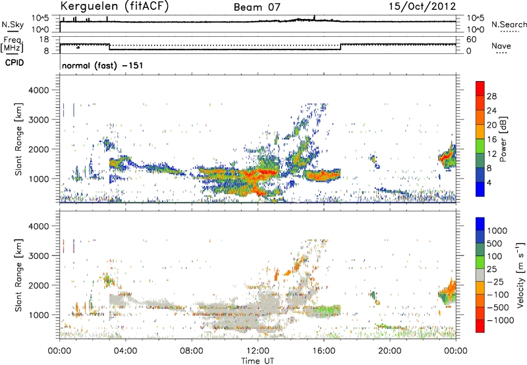Screen dimensions: 527x365
Task: Click '2000' on velocity panel range axis
Action: coord(38,285)
